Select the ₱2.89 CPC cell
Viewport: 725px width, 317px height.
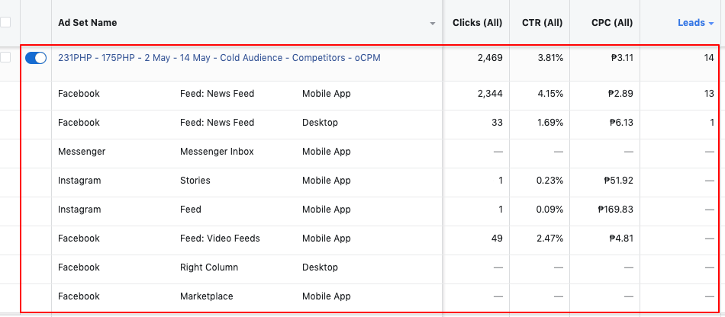(621, 94)
